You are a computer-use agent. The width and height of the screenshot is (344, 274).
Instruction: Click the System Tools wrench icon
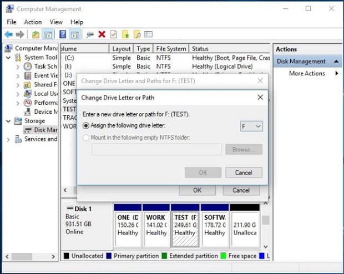[18, 58]
